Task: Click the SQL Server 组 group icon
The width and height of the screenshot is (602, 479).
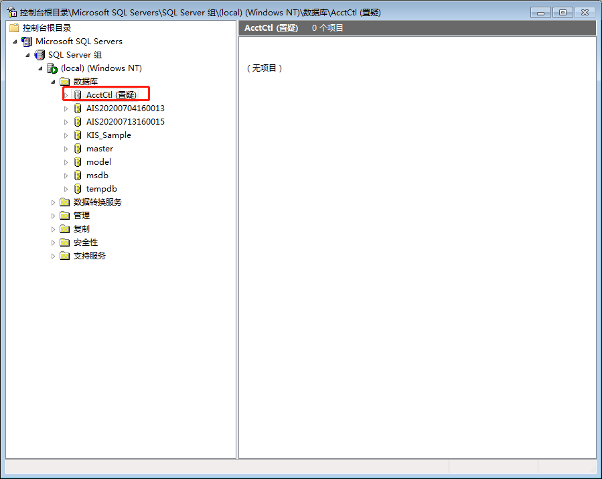Action: tap(40, 55)
